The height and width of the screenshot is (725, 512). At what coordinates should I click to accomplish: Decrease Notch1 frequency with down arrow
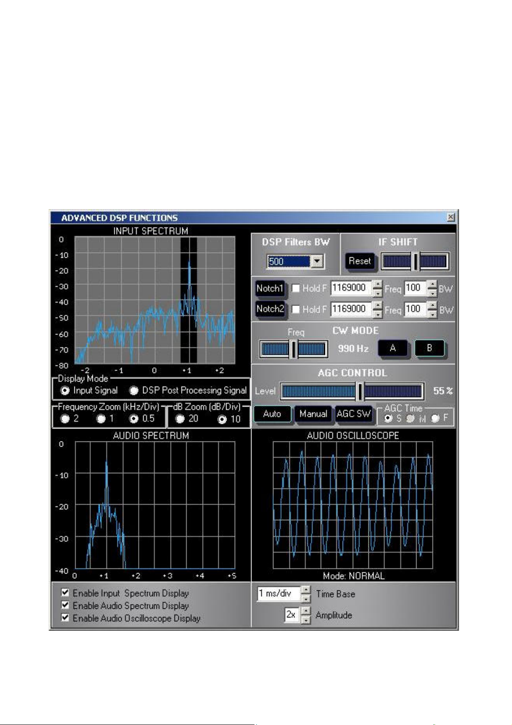click(x=377, y=293)
